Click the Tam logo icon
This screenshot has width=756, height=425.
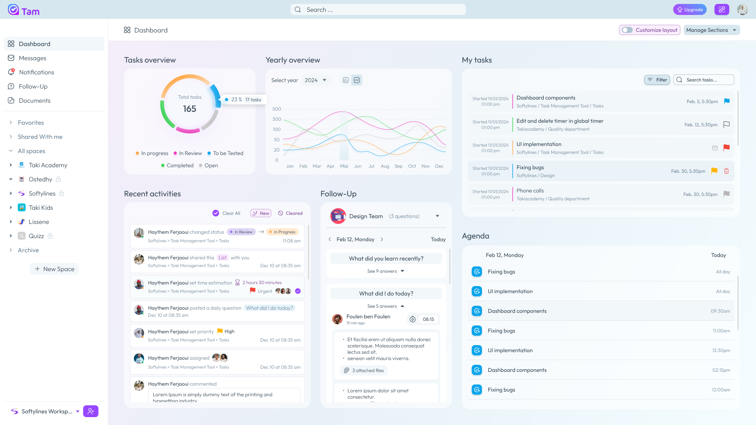click(13, 9)
